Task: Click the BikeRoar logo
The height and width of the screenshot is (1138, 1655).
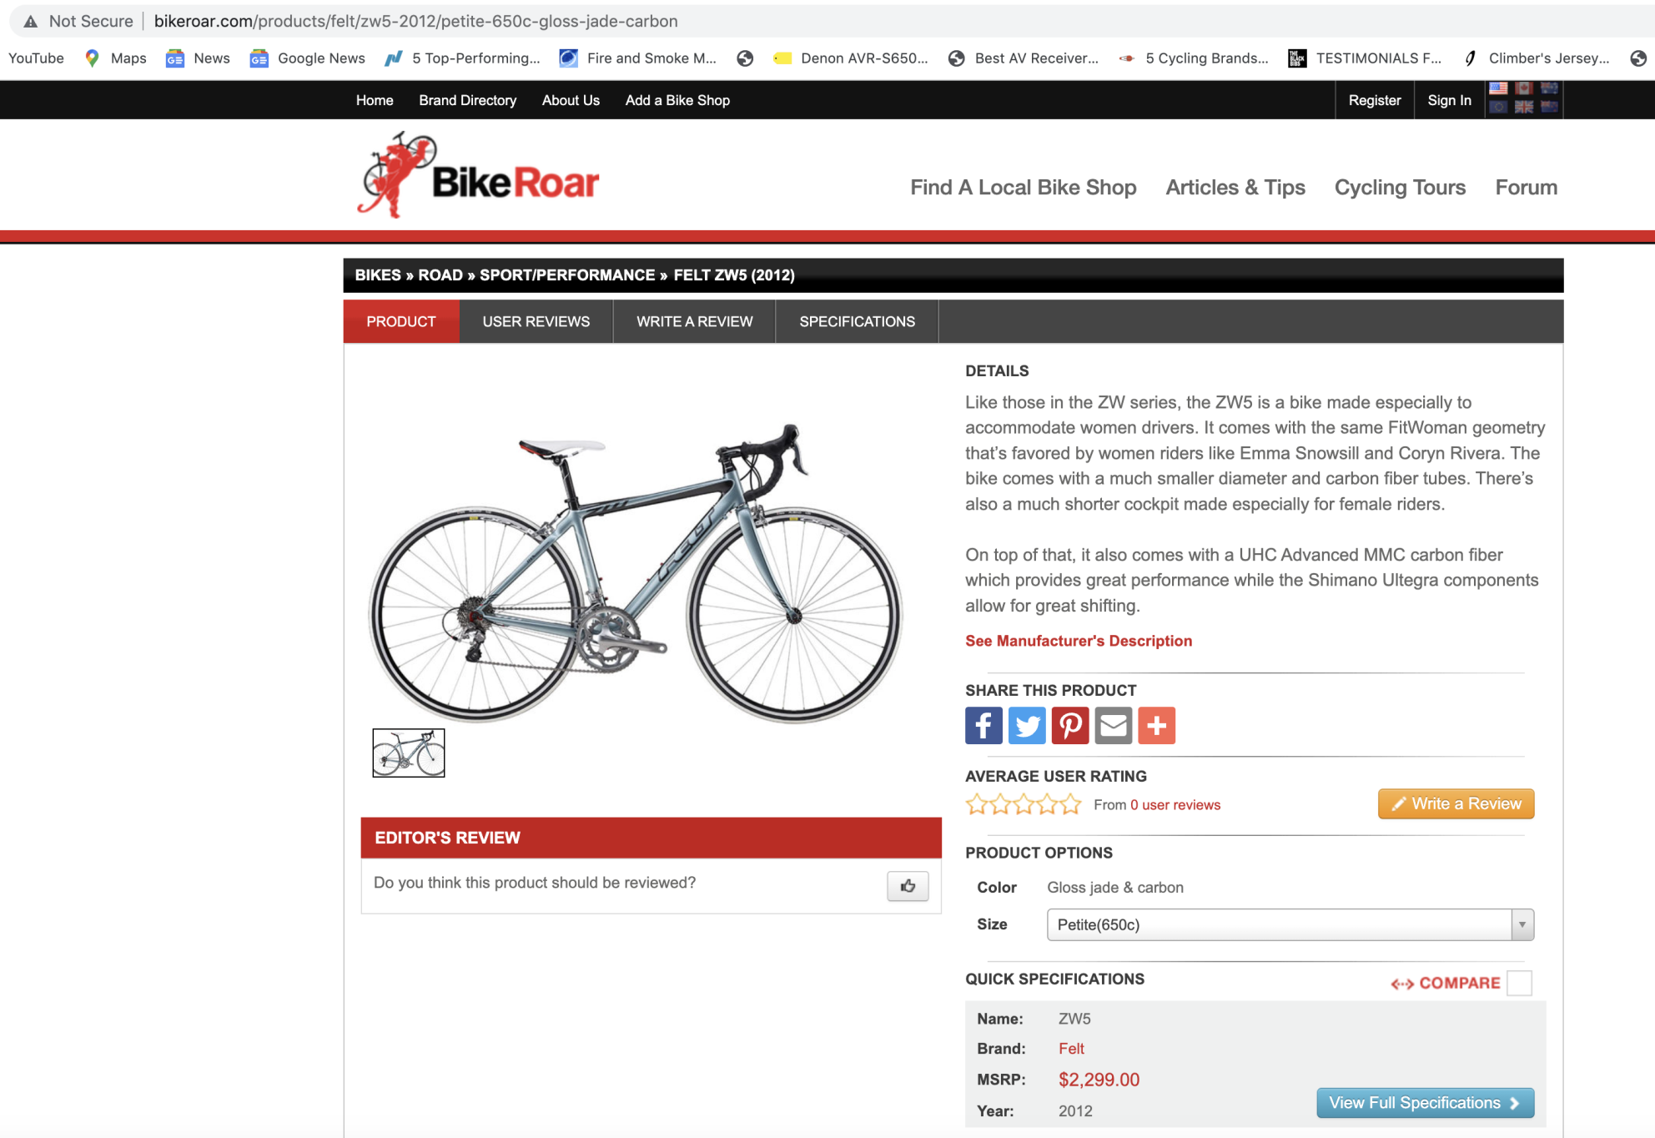Action: coord(478,176)
